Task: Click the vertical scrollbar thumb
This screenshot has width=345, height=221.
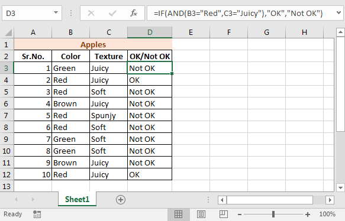Action: [340, 84]
